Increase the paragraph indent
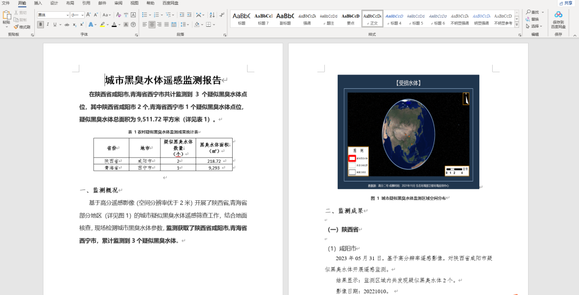579x295 pixels. (x=189, y=15)
